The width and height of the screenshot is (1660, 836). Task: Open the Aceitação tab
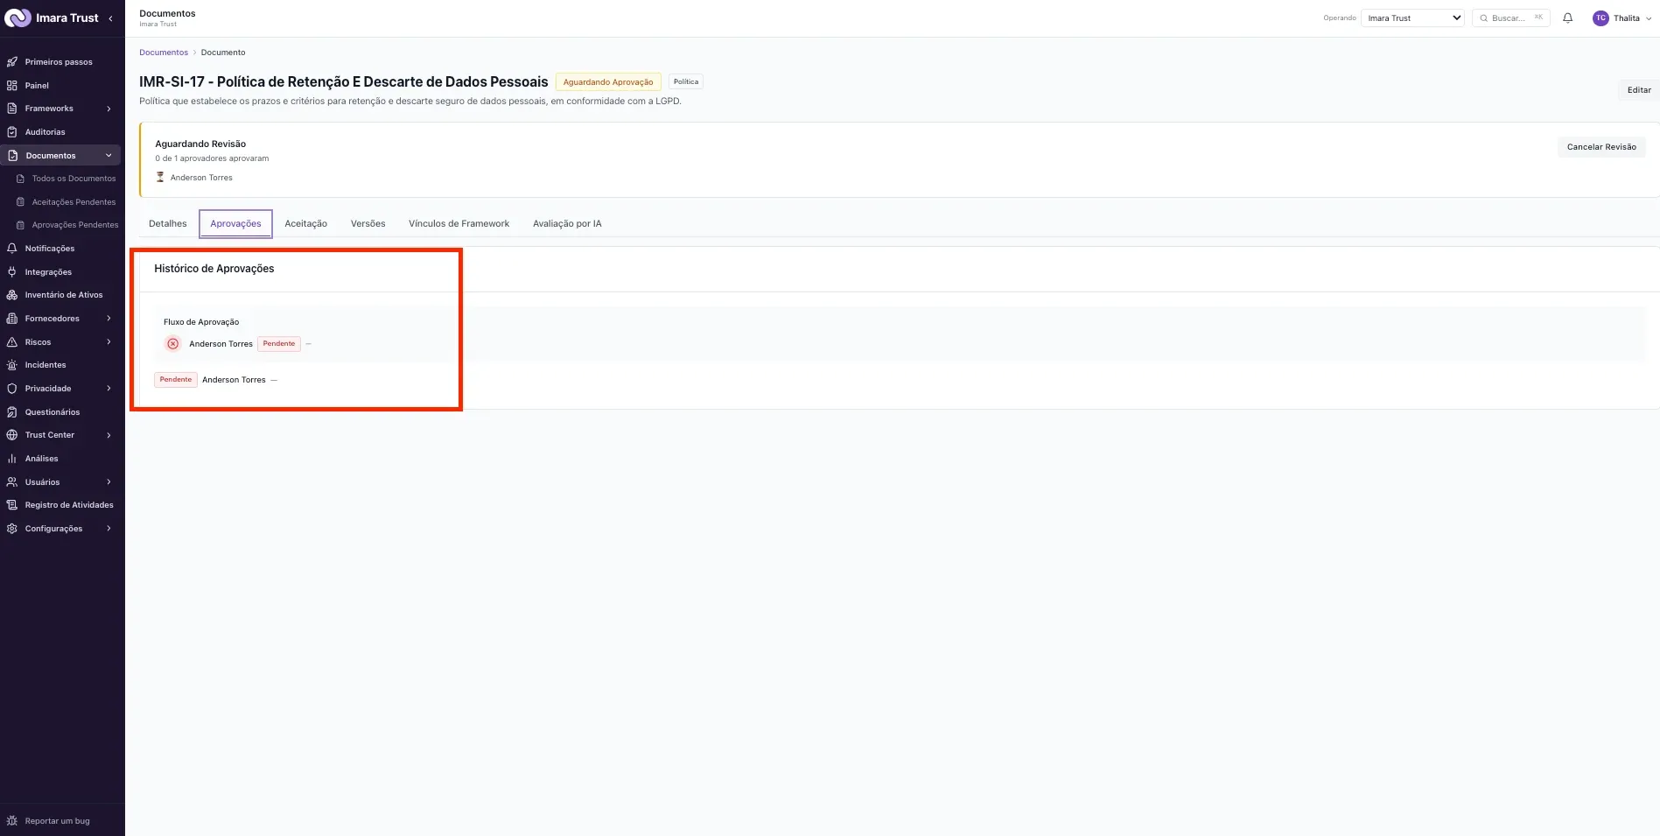point(306,224)
